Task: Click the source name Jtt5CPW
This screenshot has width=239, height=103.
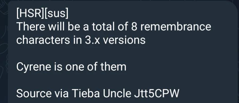Action: (x=156, y=93)
